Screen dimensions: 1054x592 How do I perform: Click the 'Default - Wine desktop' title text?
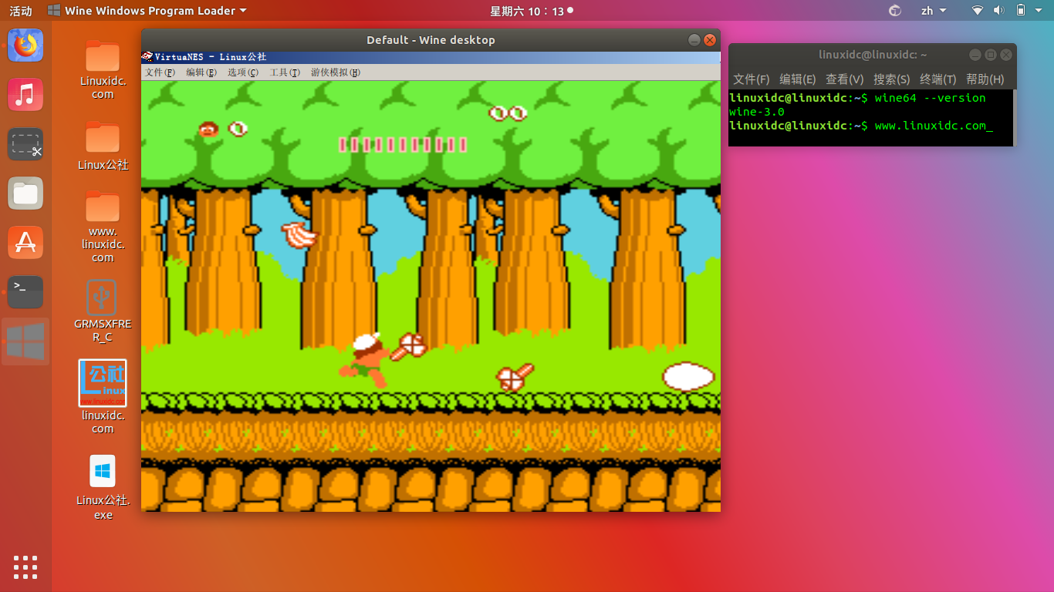pyautogui.click(x=431, y=40)
